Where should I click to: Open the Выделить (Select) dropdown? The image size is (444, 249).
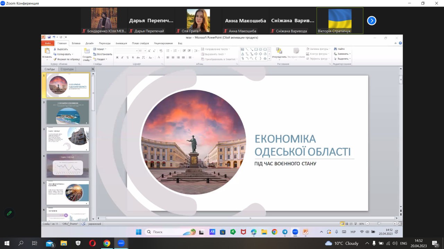(342, 59)
